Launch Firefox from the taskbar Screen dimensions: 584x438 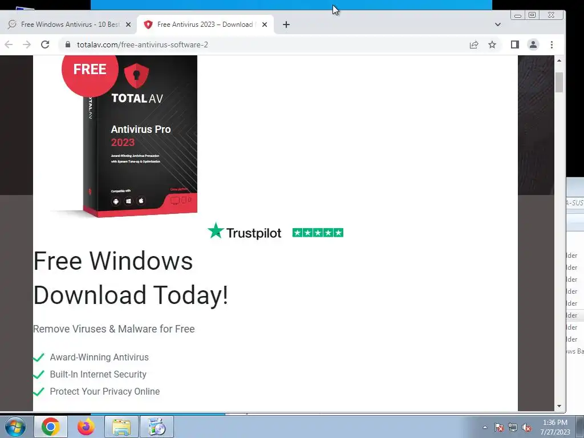pos(86,427)
